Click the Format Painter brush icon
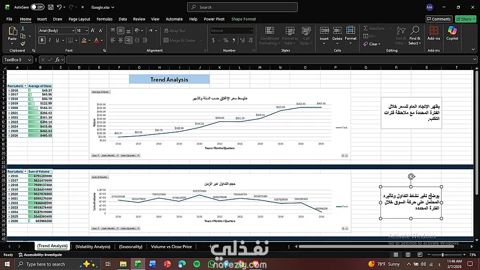This screenshot has width=480, height=270. click(23, 44)
